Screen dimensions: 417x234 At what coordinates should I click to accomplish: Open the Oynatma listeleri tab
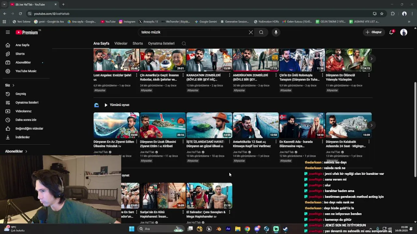tap(161, 44)
